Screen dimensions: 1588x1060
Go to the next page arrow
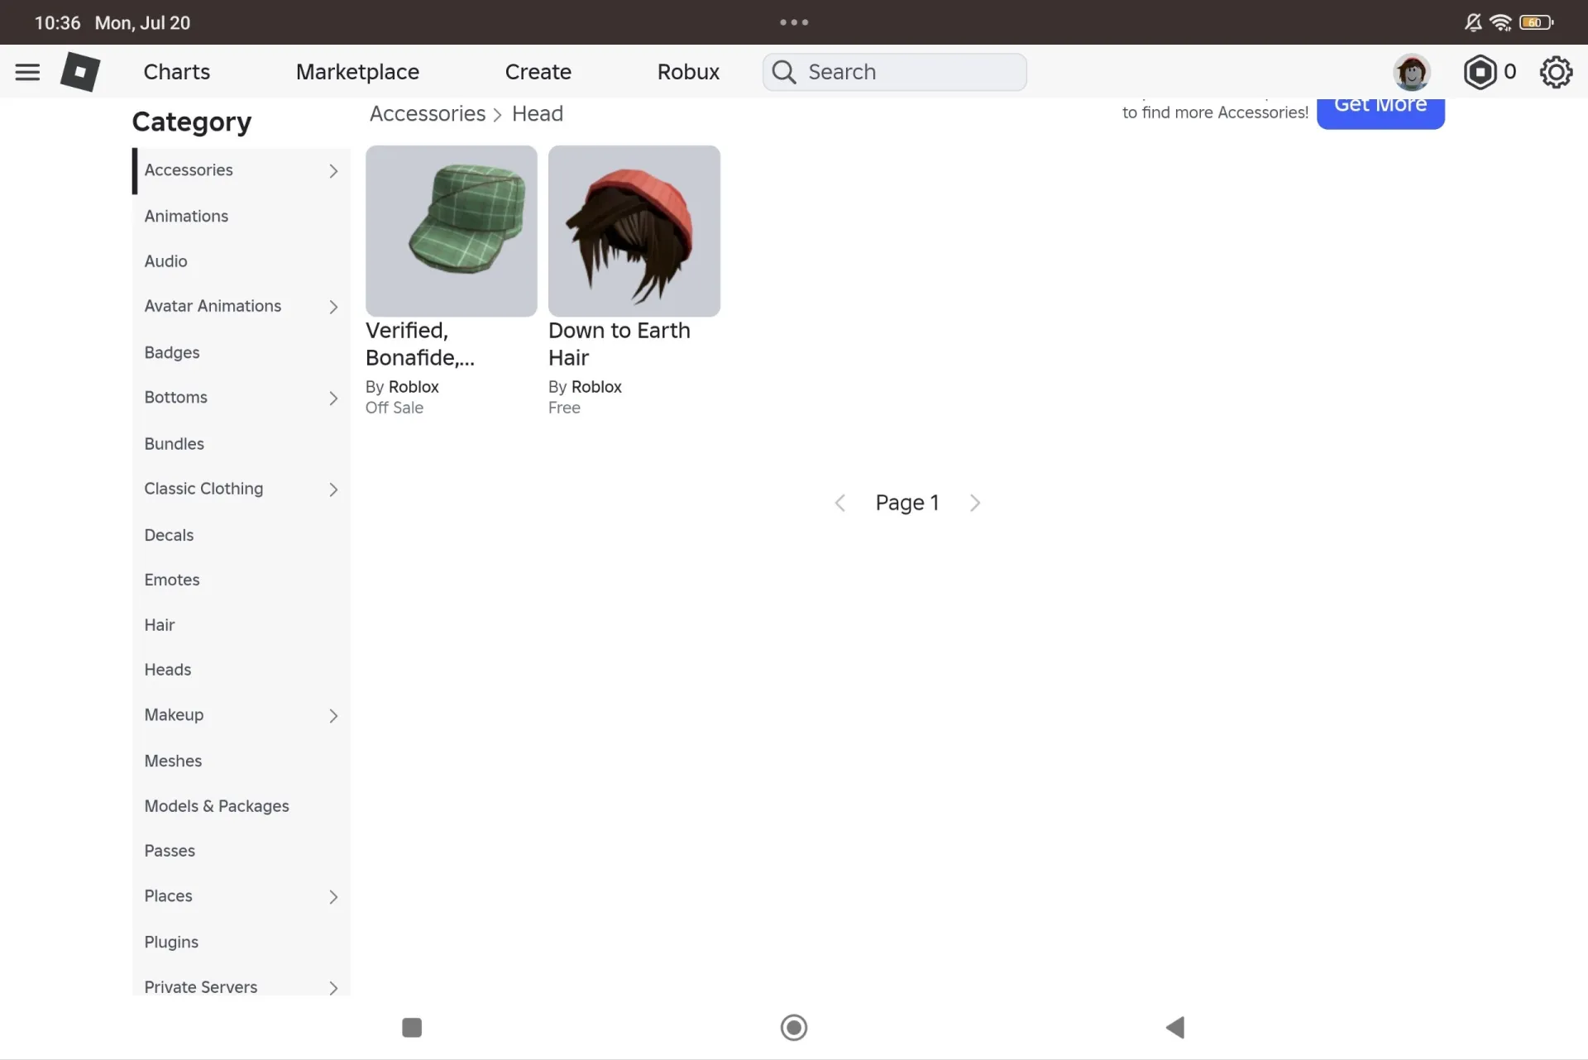pyautogui.click(x=975, y=503)
